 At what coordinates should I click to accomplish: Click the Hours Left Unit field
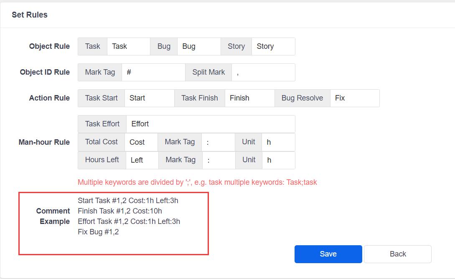click(x=278, y=160)
